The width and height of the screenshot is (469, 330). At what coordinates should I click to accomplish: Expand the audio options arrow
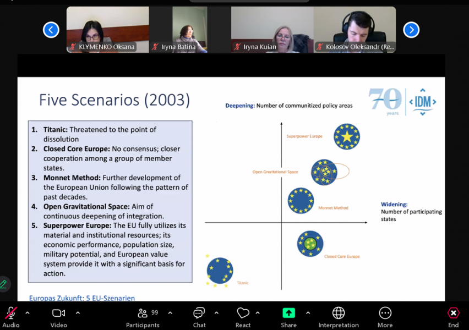[x=28, y=313]
